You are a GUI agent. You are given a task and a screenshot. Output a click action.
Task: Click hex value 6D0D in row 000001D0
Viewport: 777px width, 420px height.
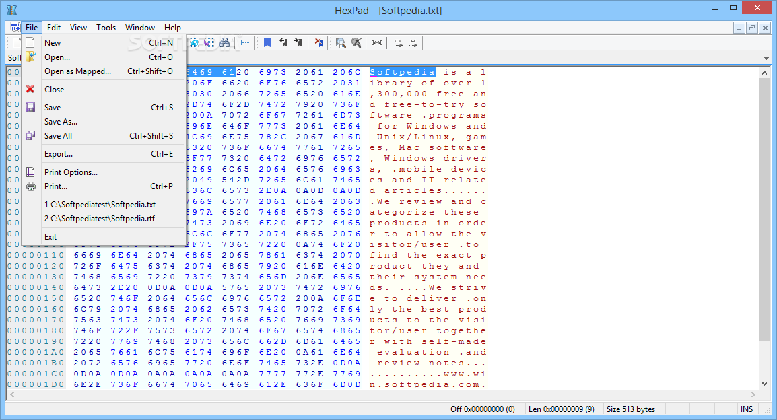pos(347,385)
